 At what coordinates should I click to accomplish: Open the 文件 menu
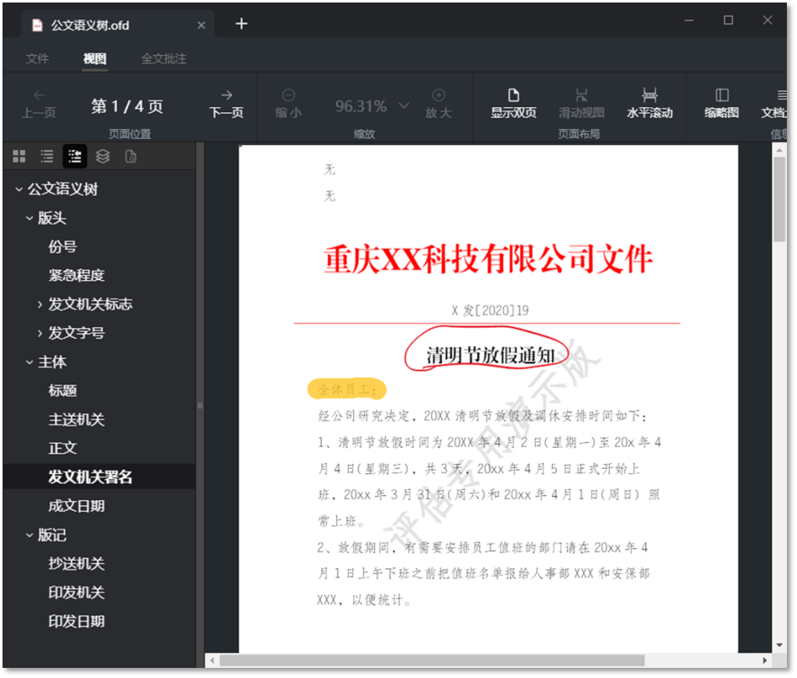(x=37, y=58)
